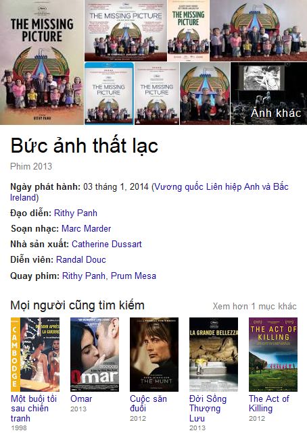Open 'The Act of Killing' title link
Image resolution: width=307 pixels, height=437 pixels.
269,403
